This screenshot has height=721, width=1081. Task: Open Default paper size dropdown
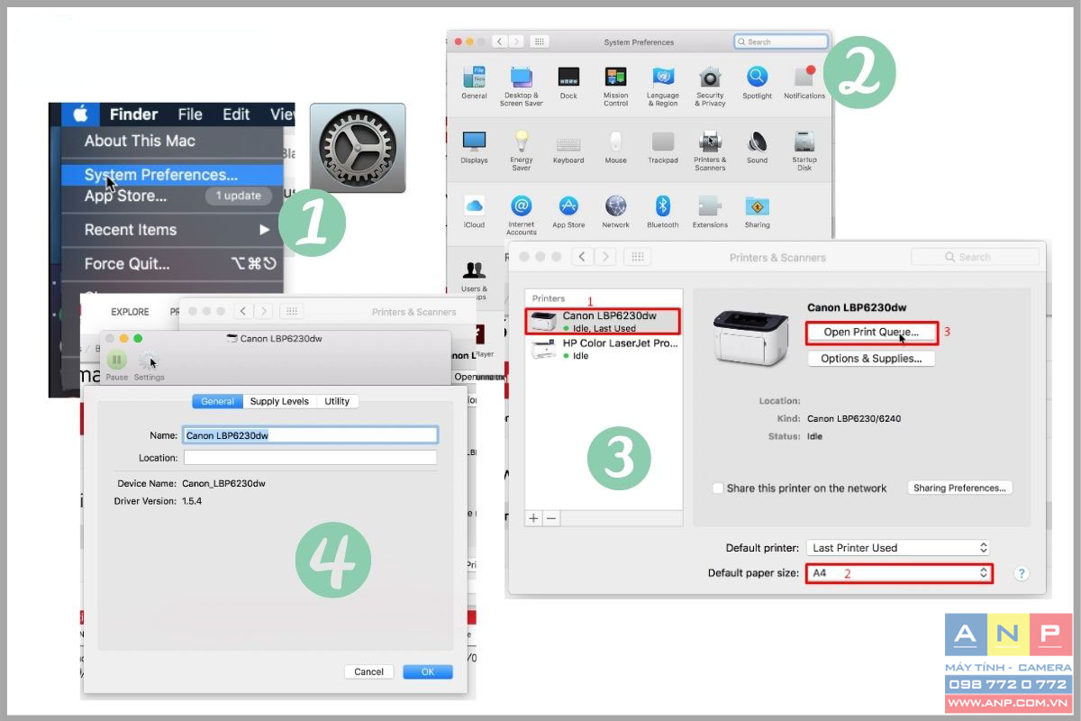(x=898, y=572)
